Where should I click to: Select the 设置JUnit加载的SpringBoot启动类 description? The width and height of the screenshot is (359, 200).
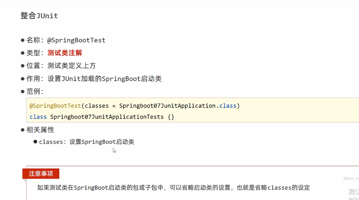click(104, 79)
